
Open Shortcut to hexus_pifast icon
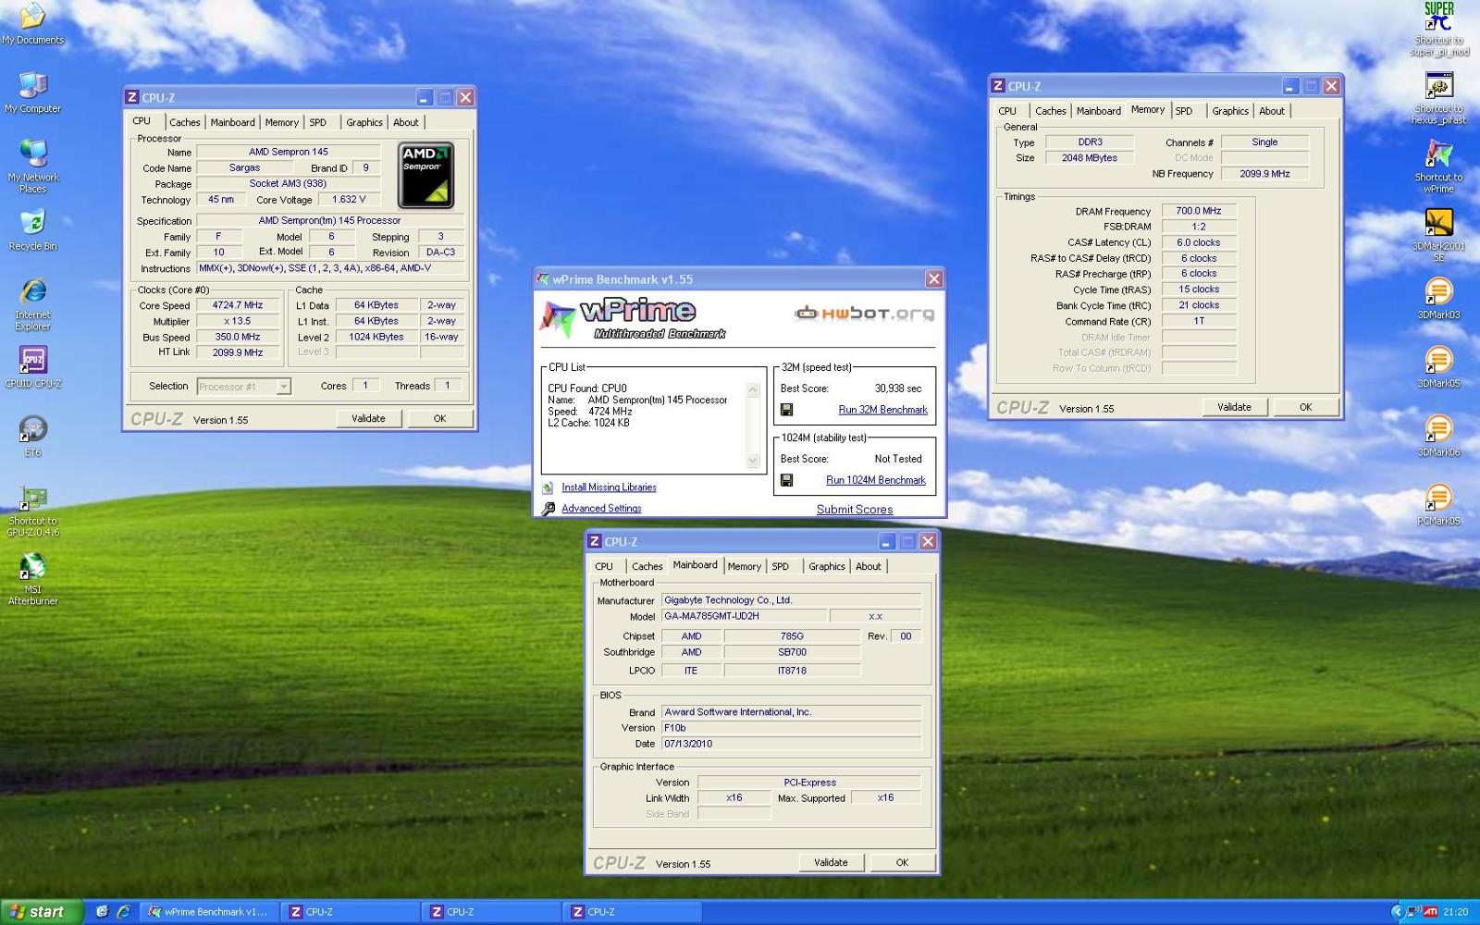click(x=1438, y=98)
